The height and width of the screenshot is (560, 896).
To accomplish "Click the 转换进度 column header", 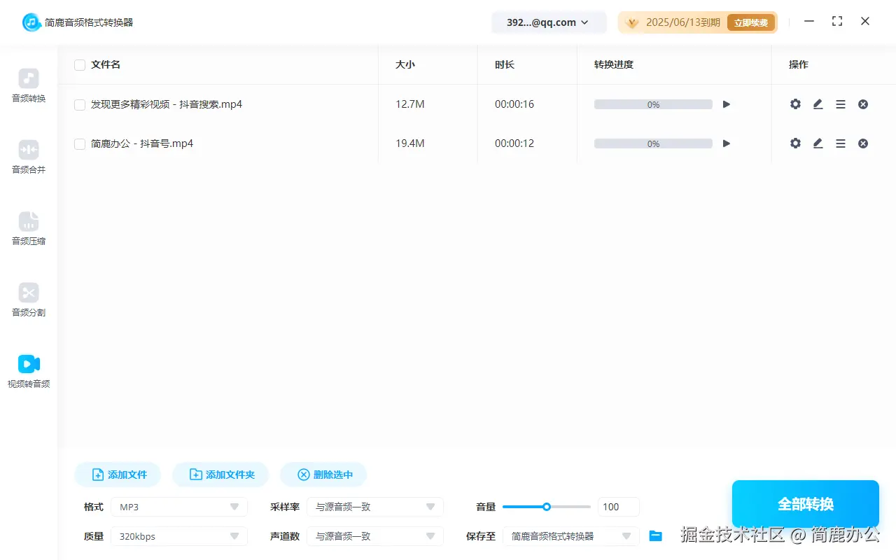I will [614, 64].
